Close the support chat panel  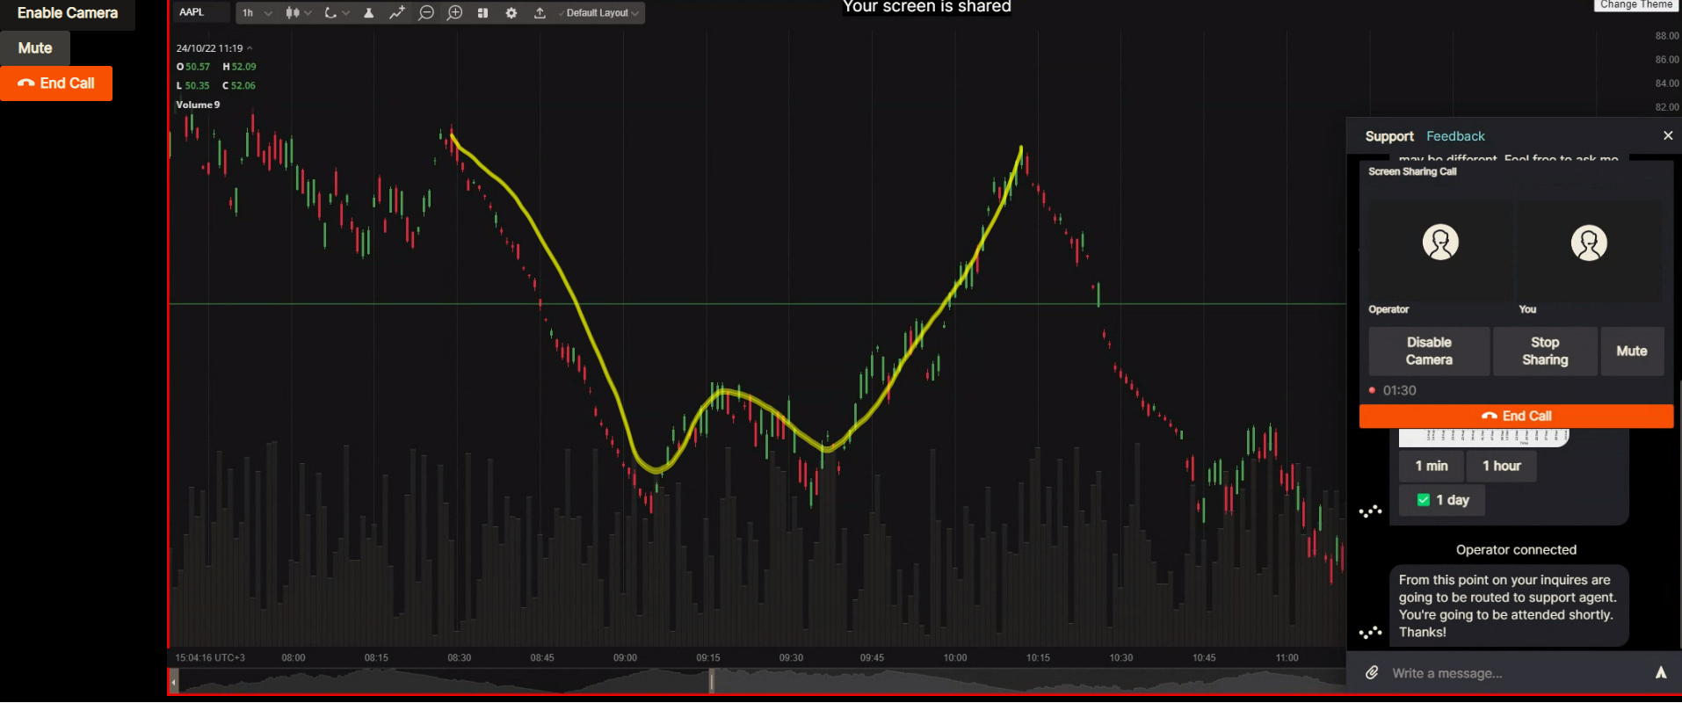click(x=1668, y=135)
